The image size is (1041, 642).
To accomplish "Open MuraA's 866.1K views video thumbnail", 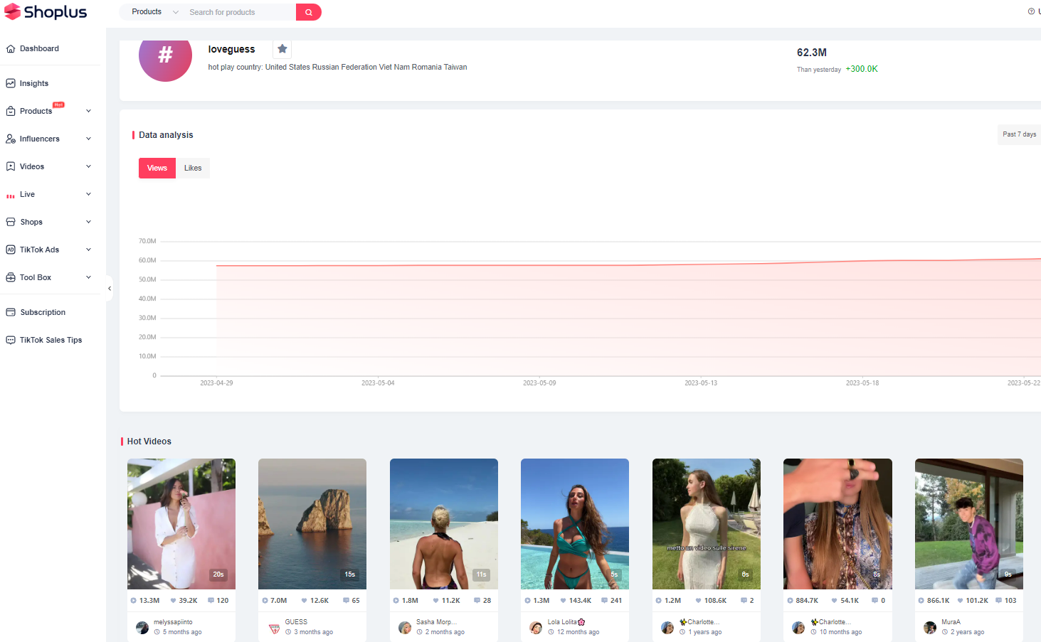I will point(969,524).
